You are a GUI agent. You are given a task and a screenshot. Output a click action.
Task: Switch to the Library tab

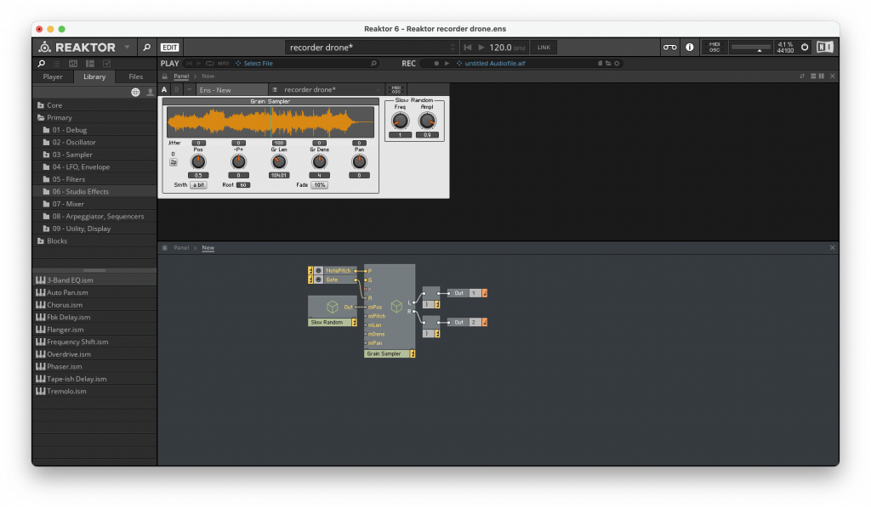click(94, 76)
